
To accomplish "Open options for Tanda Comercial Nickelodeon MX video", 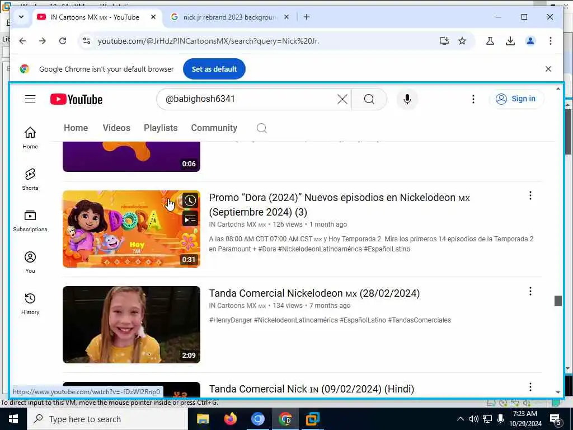I will [530, 291].
